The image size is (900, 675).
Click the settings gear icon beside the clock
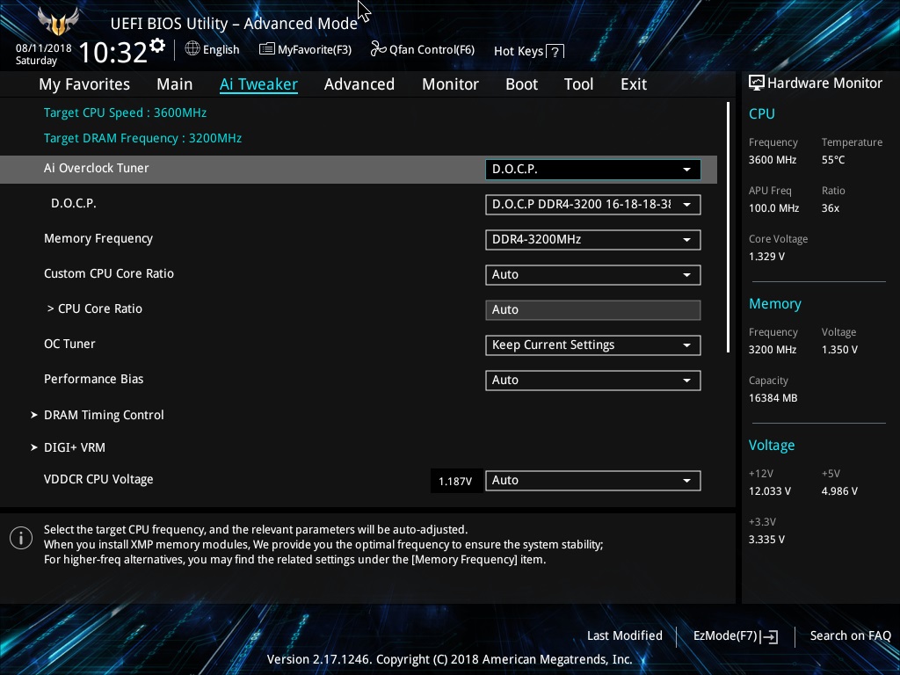coord(157,46)
